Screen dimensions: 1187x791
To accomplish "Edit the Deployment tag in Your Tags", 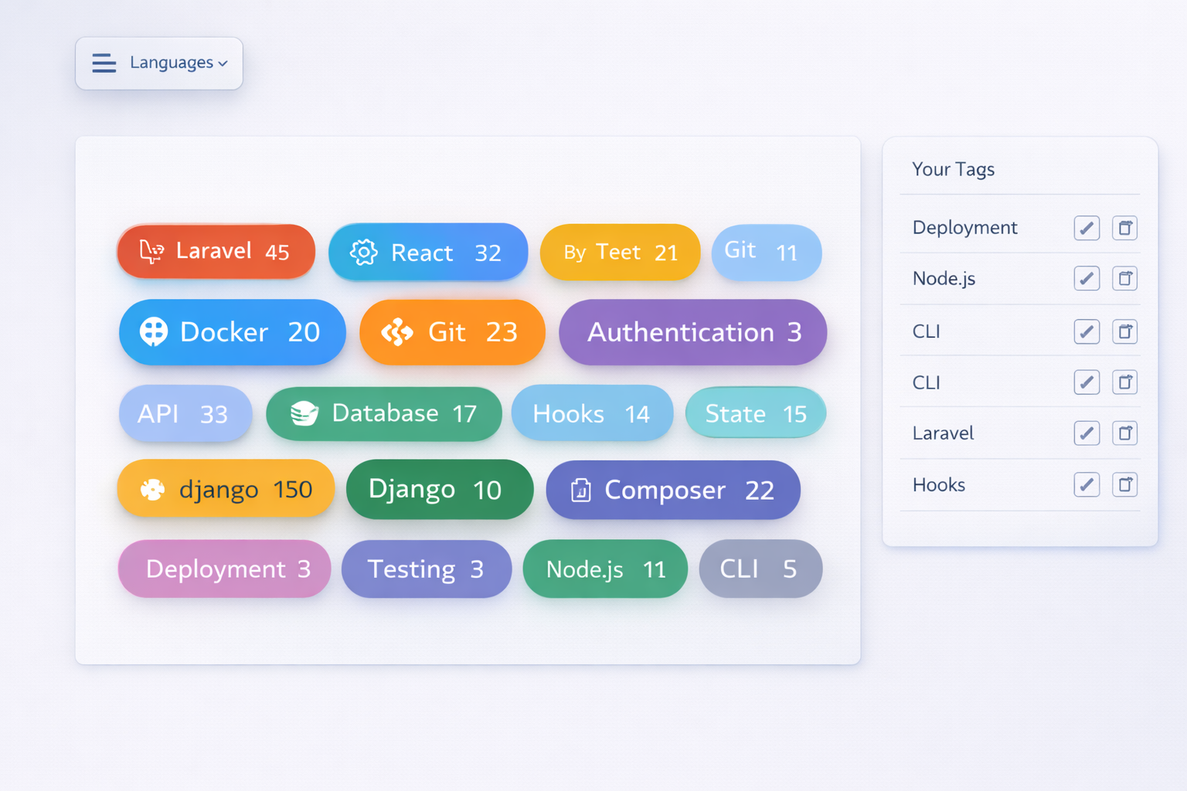I will point(1086,228).
